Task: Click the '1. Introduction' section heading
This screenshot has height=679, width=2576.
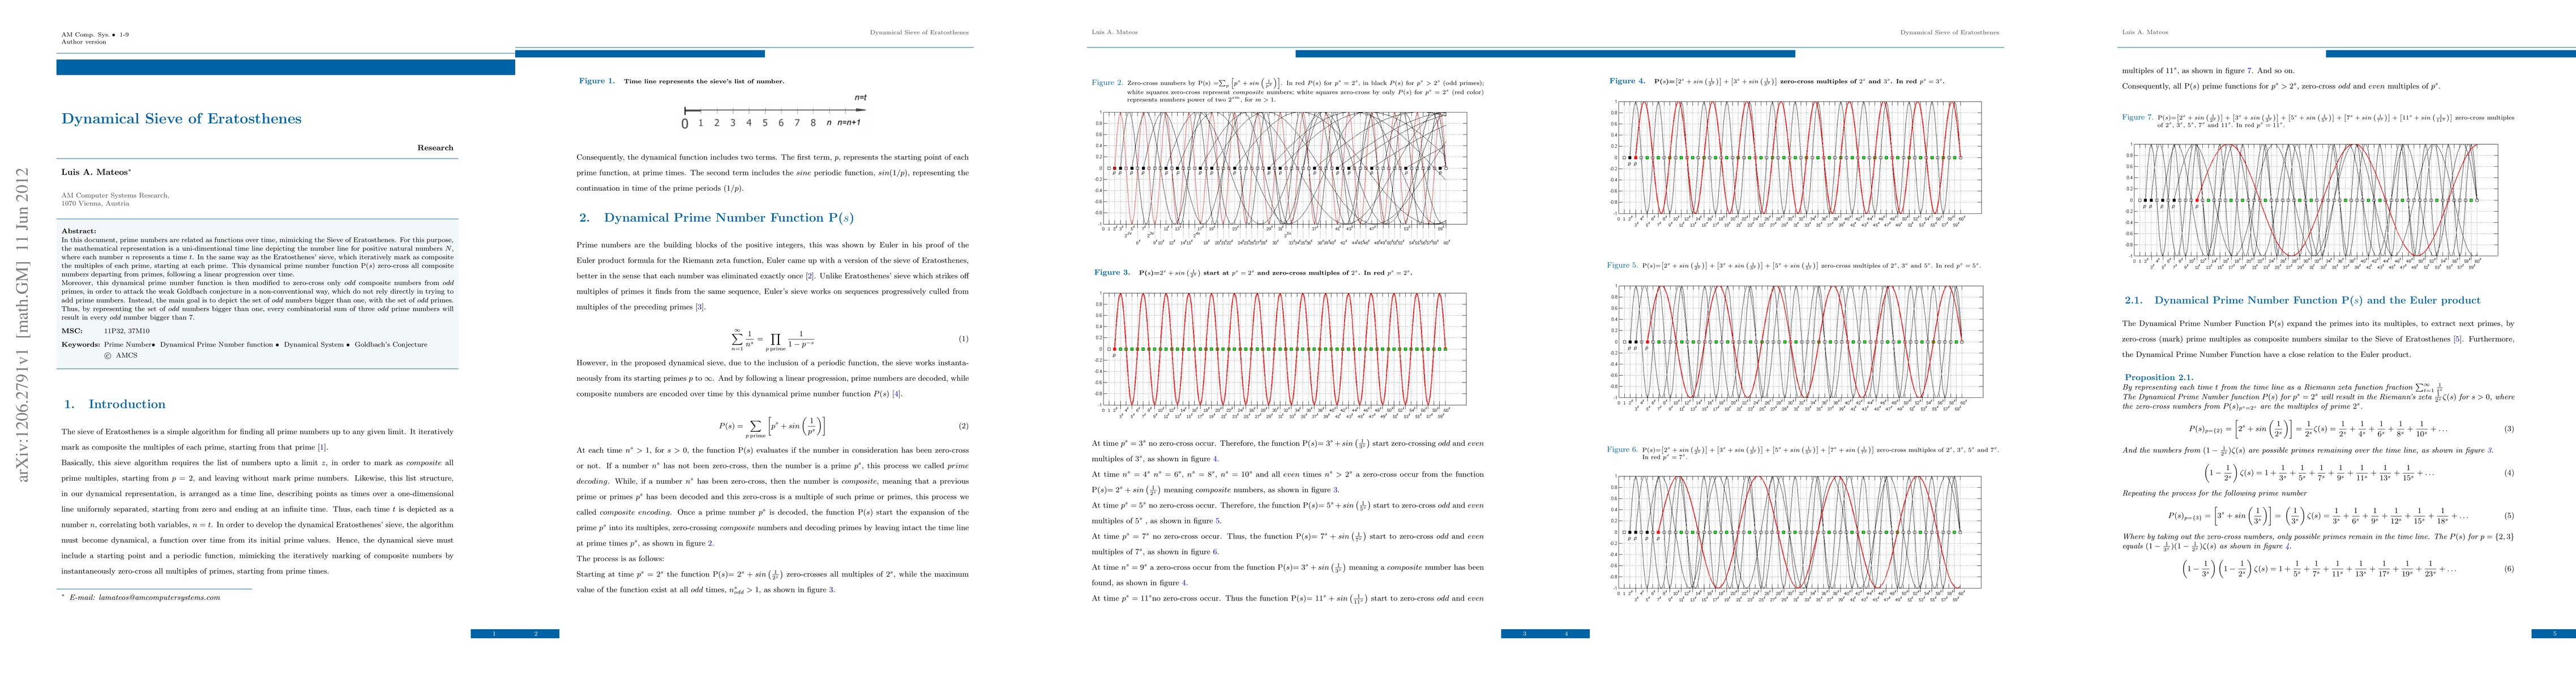Action: 115,404
